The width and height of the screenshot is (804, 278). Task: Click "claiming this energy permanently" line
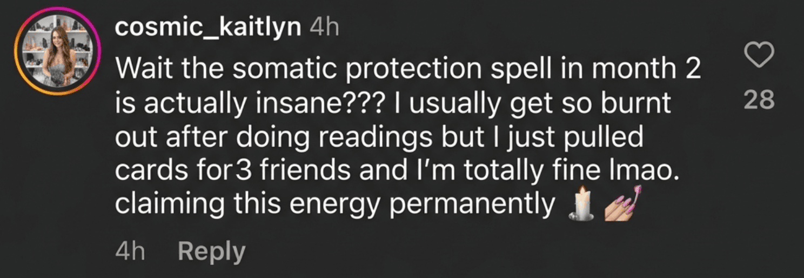coord(336,204)
